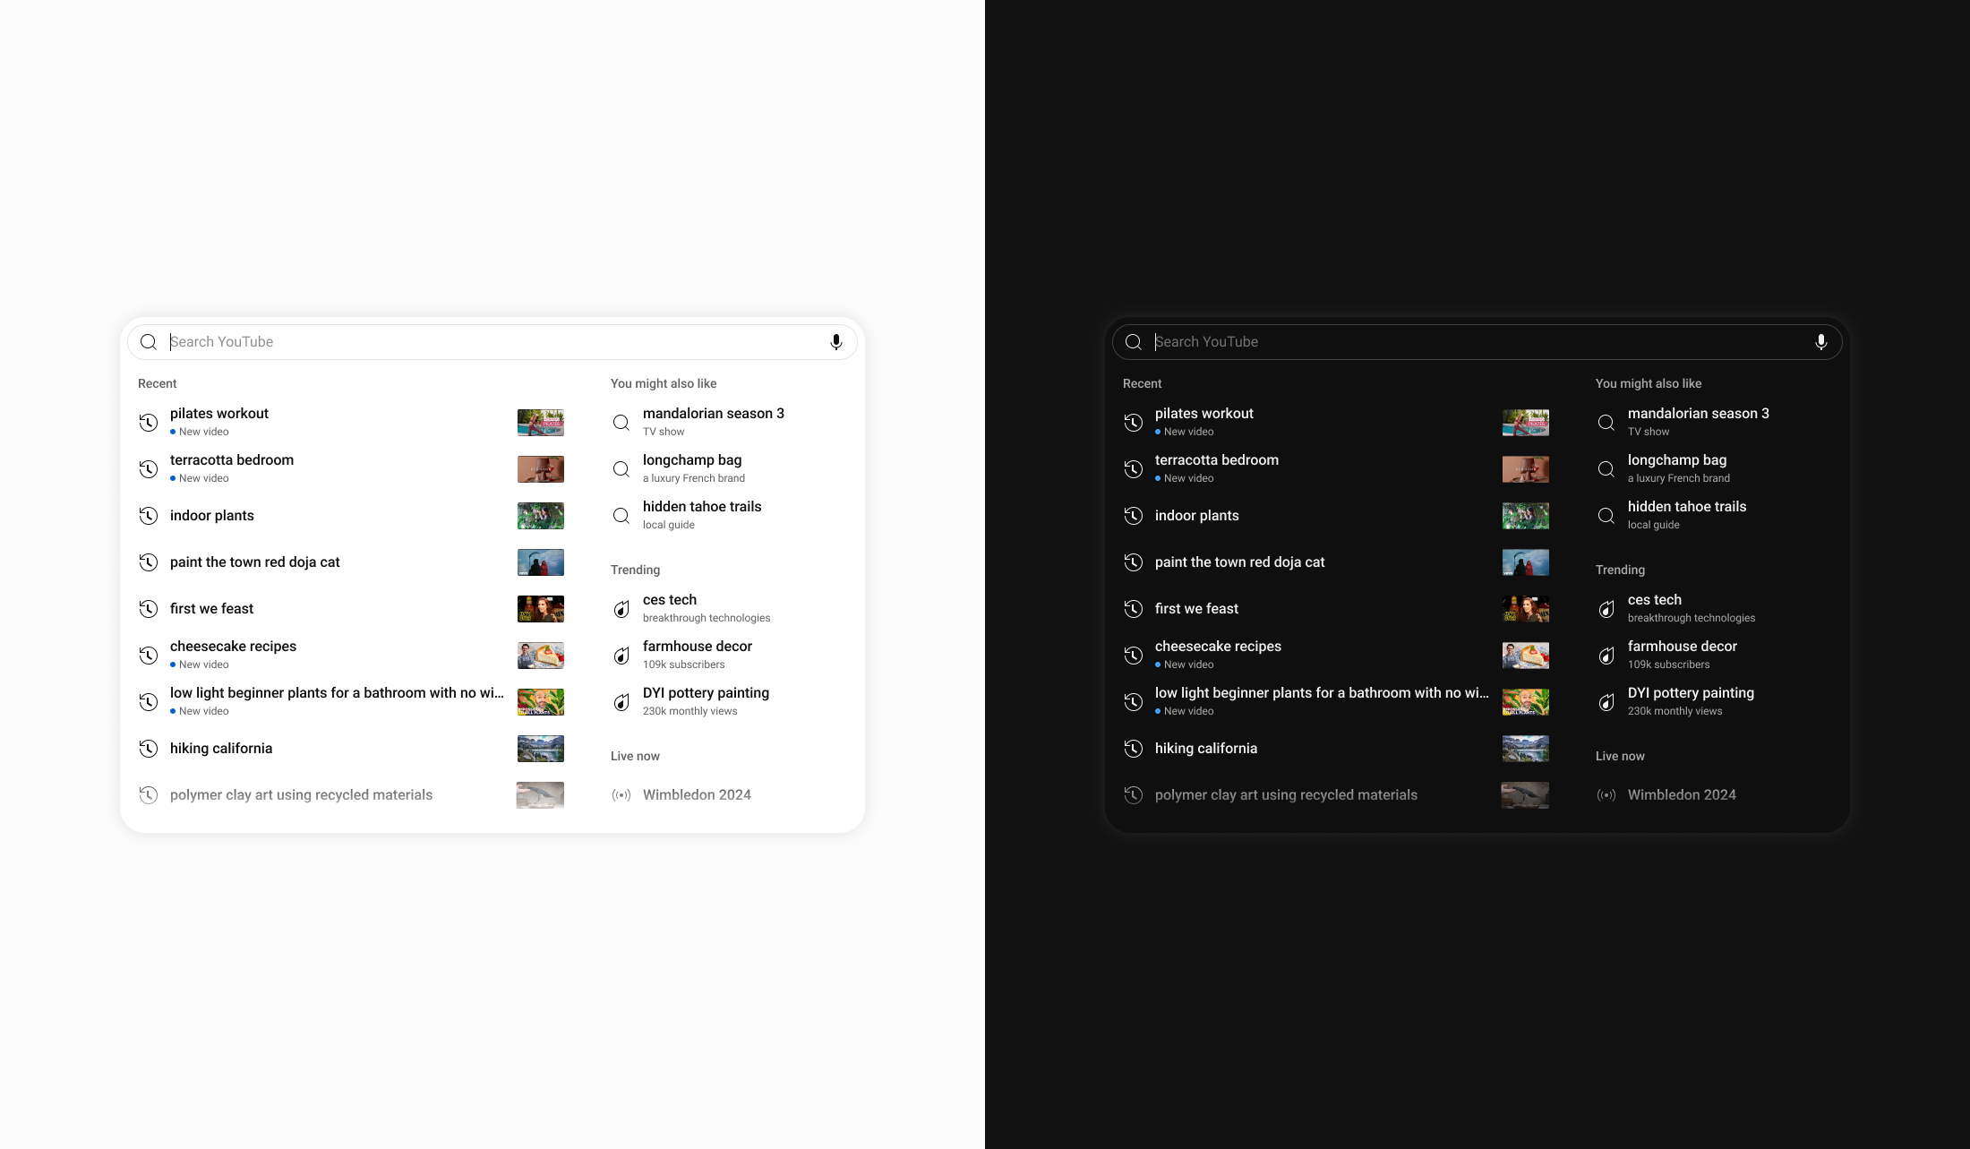Focus the light Search YouTube input field
This screenshot has height=1149, width=1970.
pyautogui.click(x=492, y=342)
